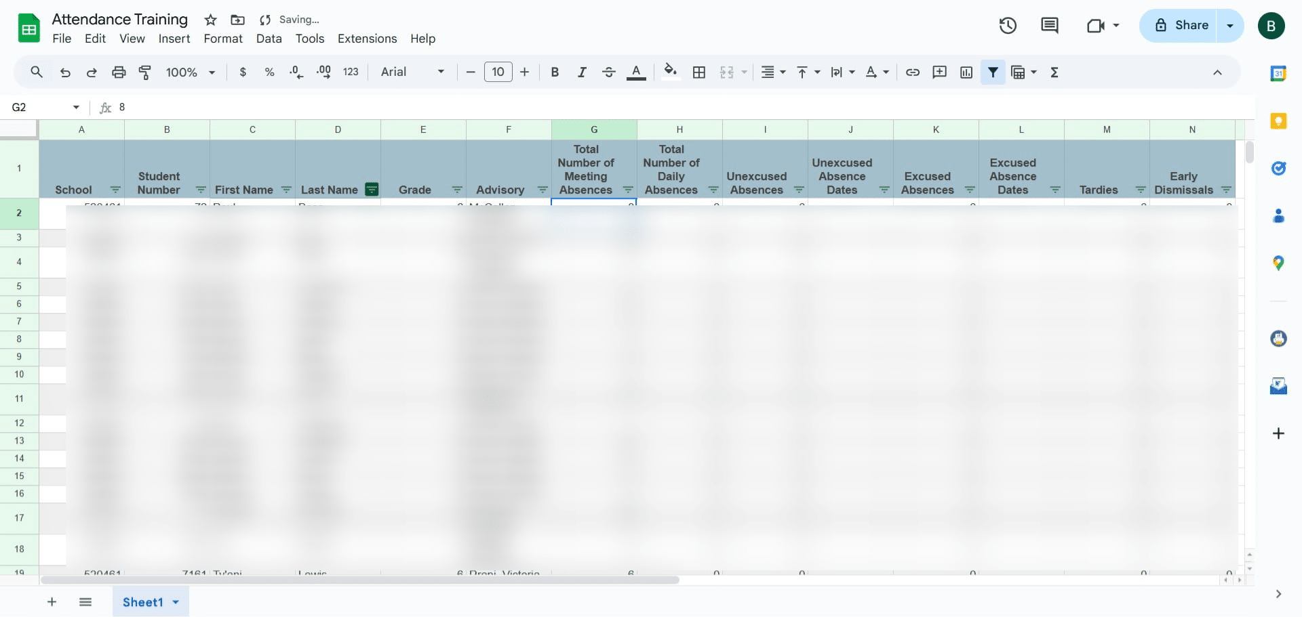Open the borders tool
The height and width of the screenshot is (617, 1302).
click(699, 72)
